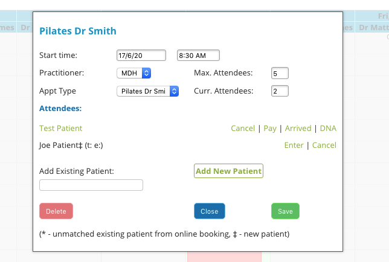Cancel Joe Patient's booking
This screenshot has width=389, height=262.
324,145
